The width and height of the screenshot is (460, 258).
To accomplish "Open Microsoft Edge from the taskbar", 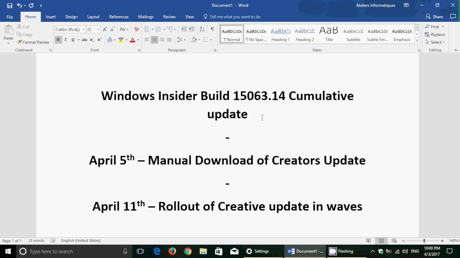I will click(x=157, y=251).
